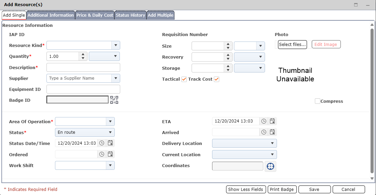This screenshot has width=376, height=195.
Task: Toggle the Tactical checkbox
Action: pos(184,79)
